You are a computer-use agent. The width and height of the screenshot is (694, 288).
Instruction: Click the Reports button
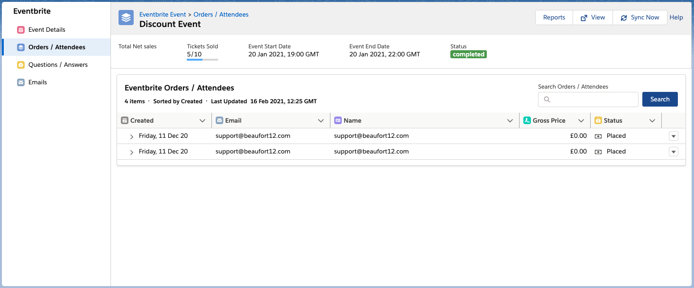tap(554, 18)
